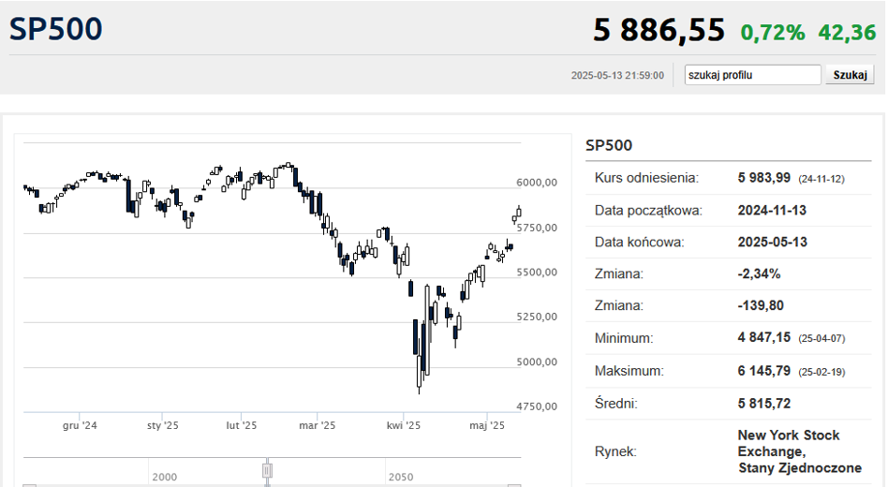Select the Maksimum value 6 145,79
Viewport: 888px width, 487px height.
764,371
